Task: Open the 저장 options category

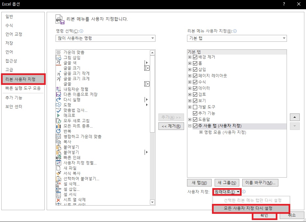Action: coord(23,43)
